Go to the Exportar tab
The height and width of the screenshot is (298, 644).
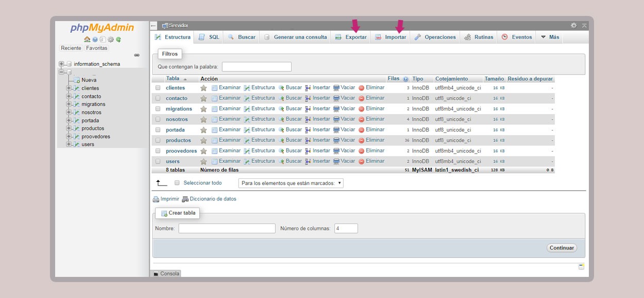coord(351,37)
